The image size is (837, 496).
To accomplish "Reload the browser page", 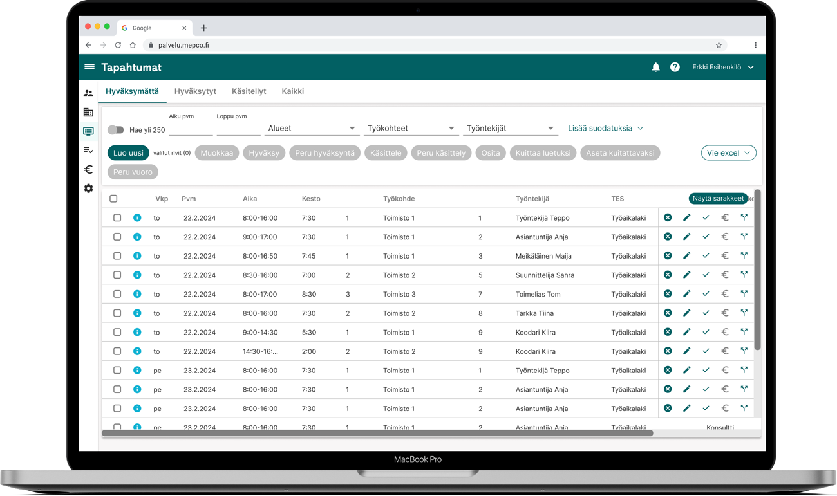I will pos(118,45).
